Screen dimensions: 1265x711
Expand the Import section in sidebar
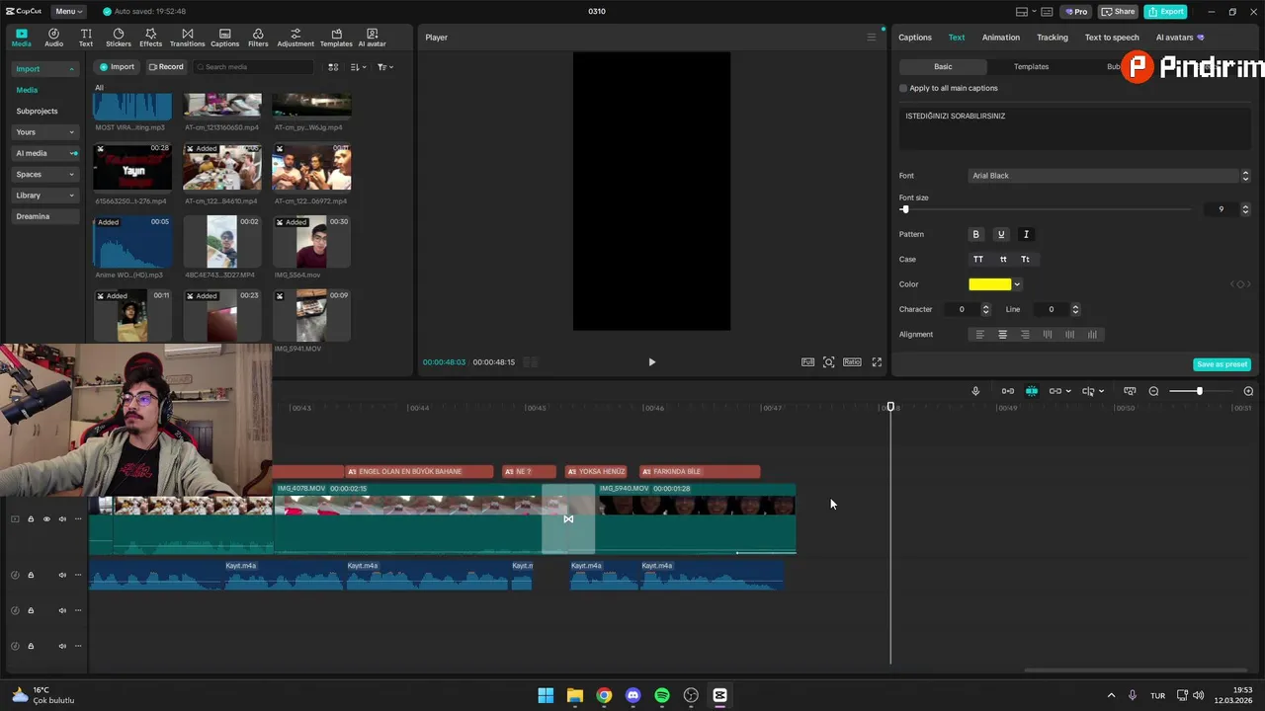tap(44, 69)
